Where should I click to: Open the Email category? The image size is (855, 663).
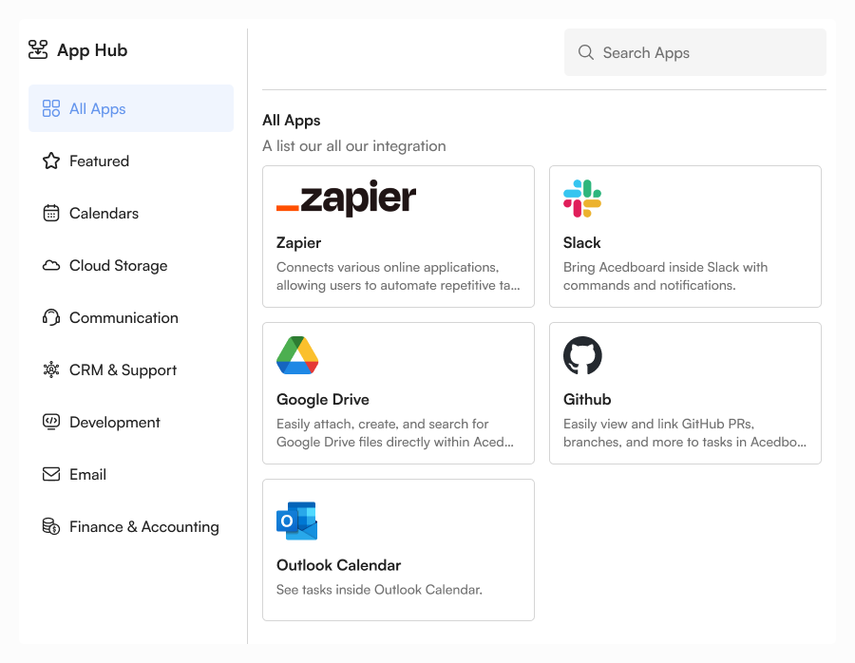pos(131,475)
